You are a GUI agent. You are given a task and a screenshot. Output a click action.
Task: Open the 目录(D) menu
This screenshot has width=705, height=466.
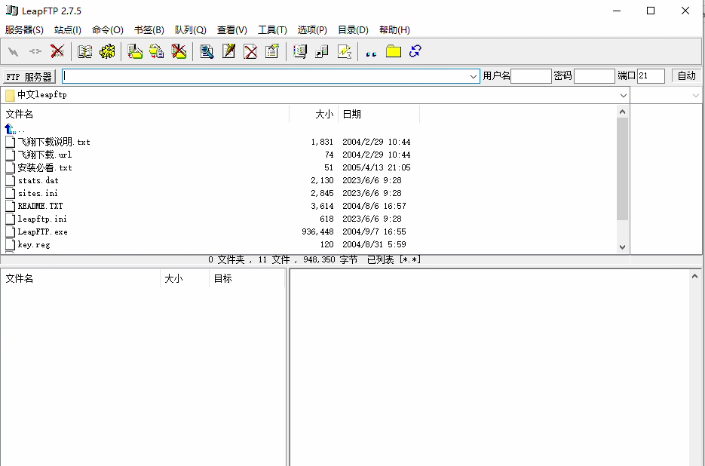[x=354, y=30]
